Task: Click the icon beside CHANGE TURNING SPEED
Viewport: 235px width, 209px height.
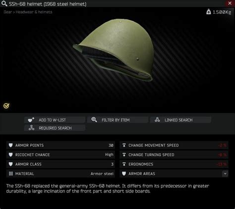Action: (x=124, y=155)
